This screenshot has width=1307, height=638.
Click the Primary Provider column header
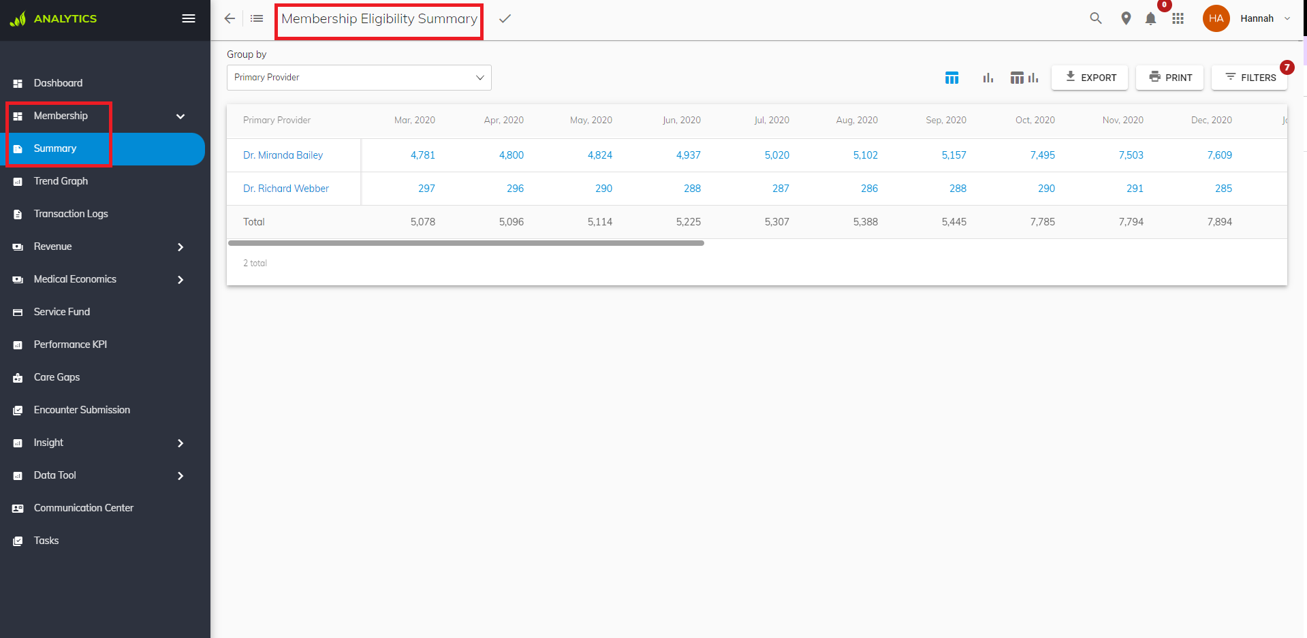click(x=277, y=120)
